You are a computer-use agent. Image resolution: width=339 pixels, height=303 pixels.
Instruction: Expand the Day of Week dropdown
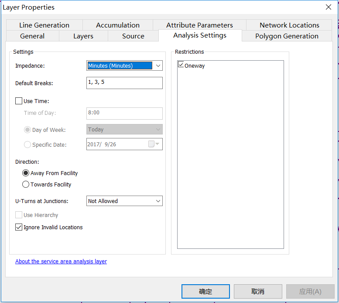pyautogui.click(x=124, y=129)
